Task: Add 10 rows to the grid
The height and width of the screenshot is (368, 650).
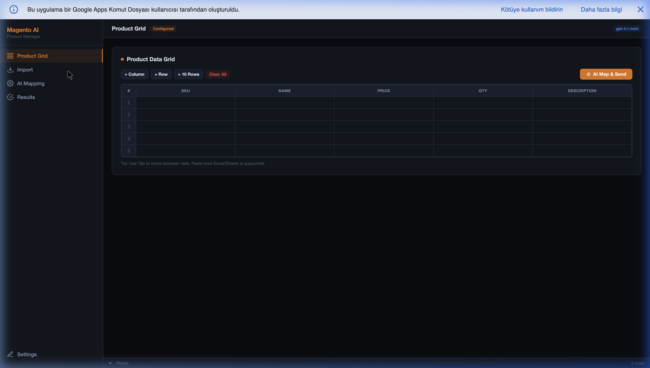Action: tap(188, 74)
